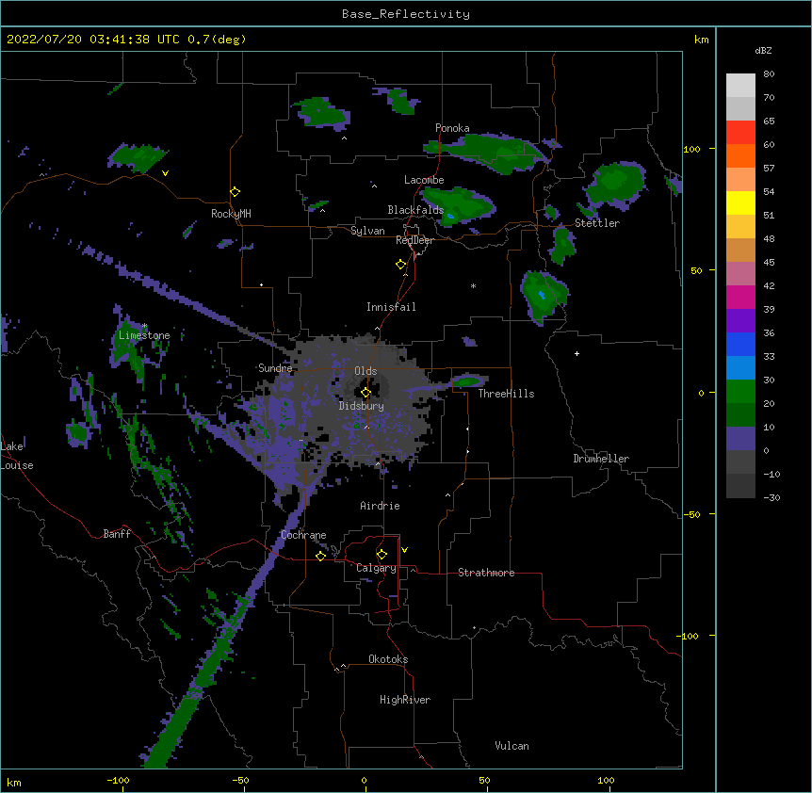The height and width of the screenshot is (793, 812).
Task: Select the 65 dBZ red color swatch
Action: (x=740, y=133)
